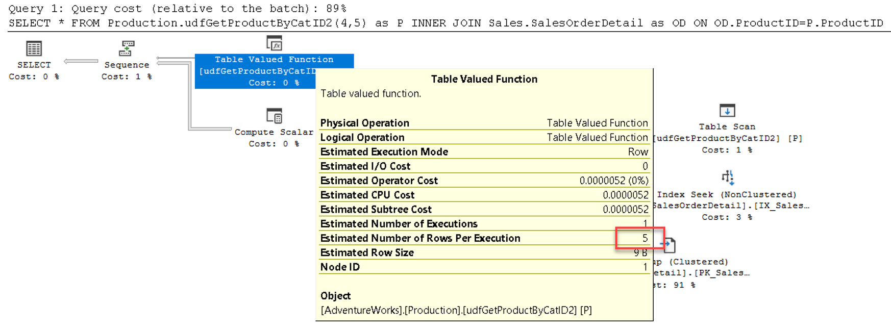Viewport: 891px width, 330px height.
Task: Click the Table Scan cost 1% label
Action: tap(727, 150)
